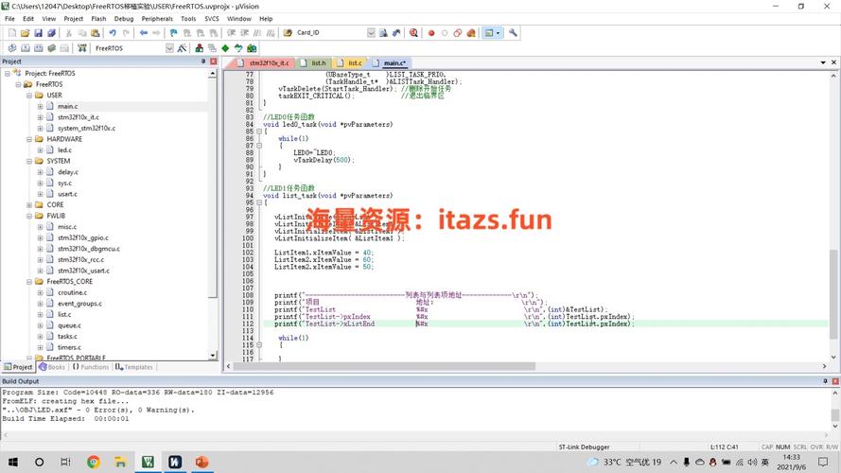Toggle code fold at line 85
Image resolution: width=841 pixels, height=473 pixels.
(259, 131)
